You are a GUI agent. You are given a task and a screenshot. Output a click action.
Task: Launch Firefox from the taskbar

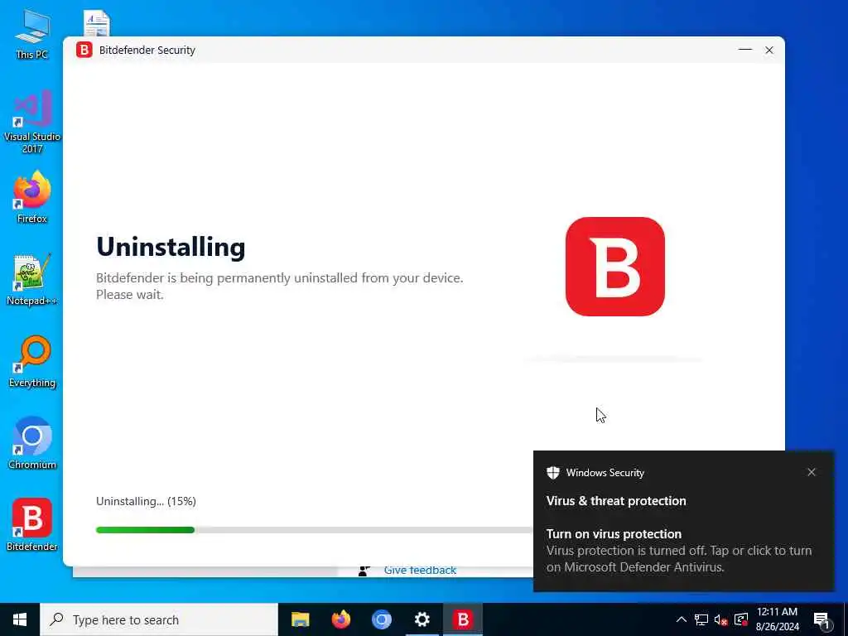click(340, 619)
